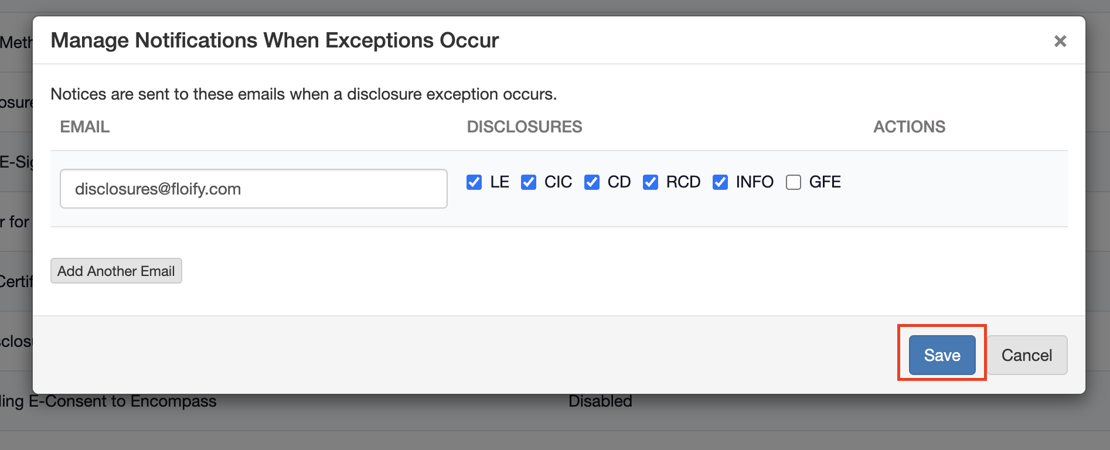Viewport: 1110px width, 450px height.
Task: Toggle the INFO disclosure checkbox
Action: pyautogui.click(x=720, y=182)
